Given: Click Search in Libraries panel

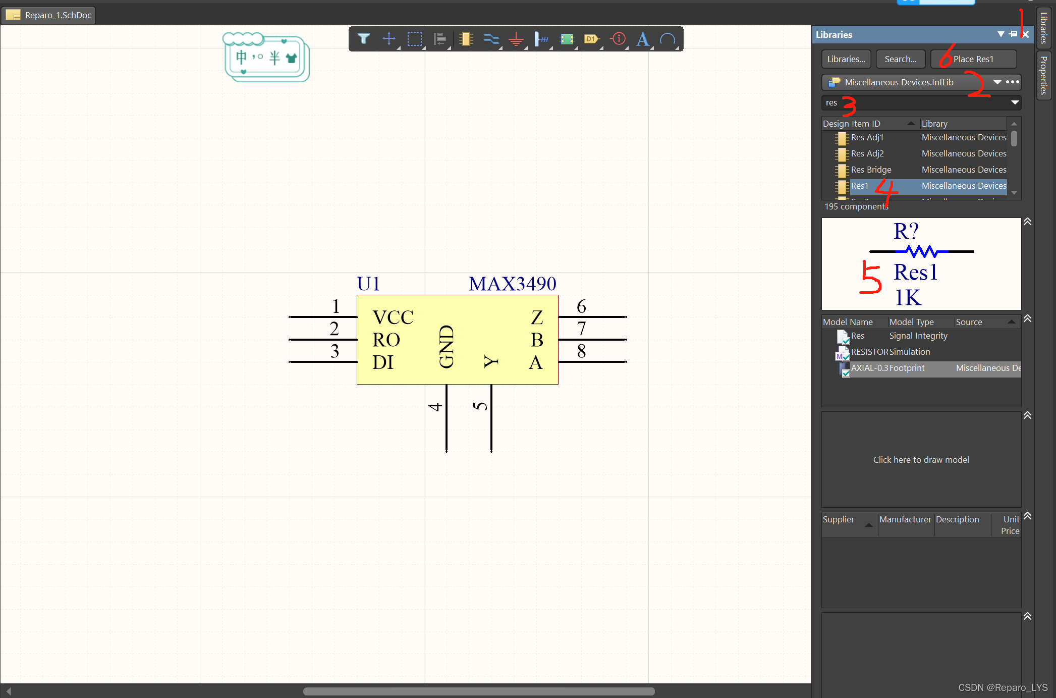Looking at the screenshot, I should click(900, 59).
